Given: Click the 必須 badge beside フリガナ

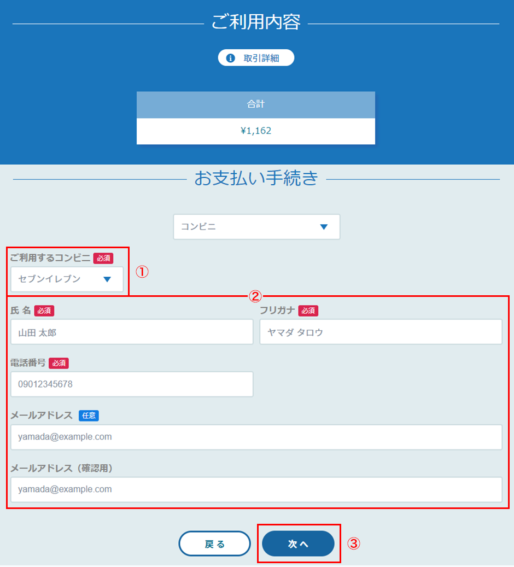Looking at the screenshot, I should click(x=308, y=311).
